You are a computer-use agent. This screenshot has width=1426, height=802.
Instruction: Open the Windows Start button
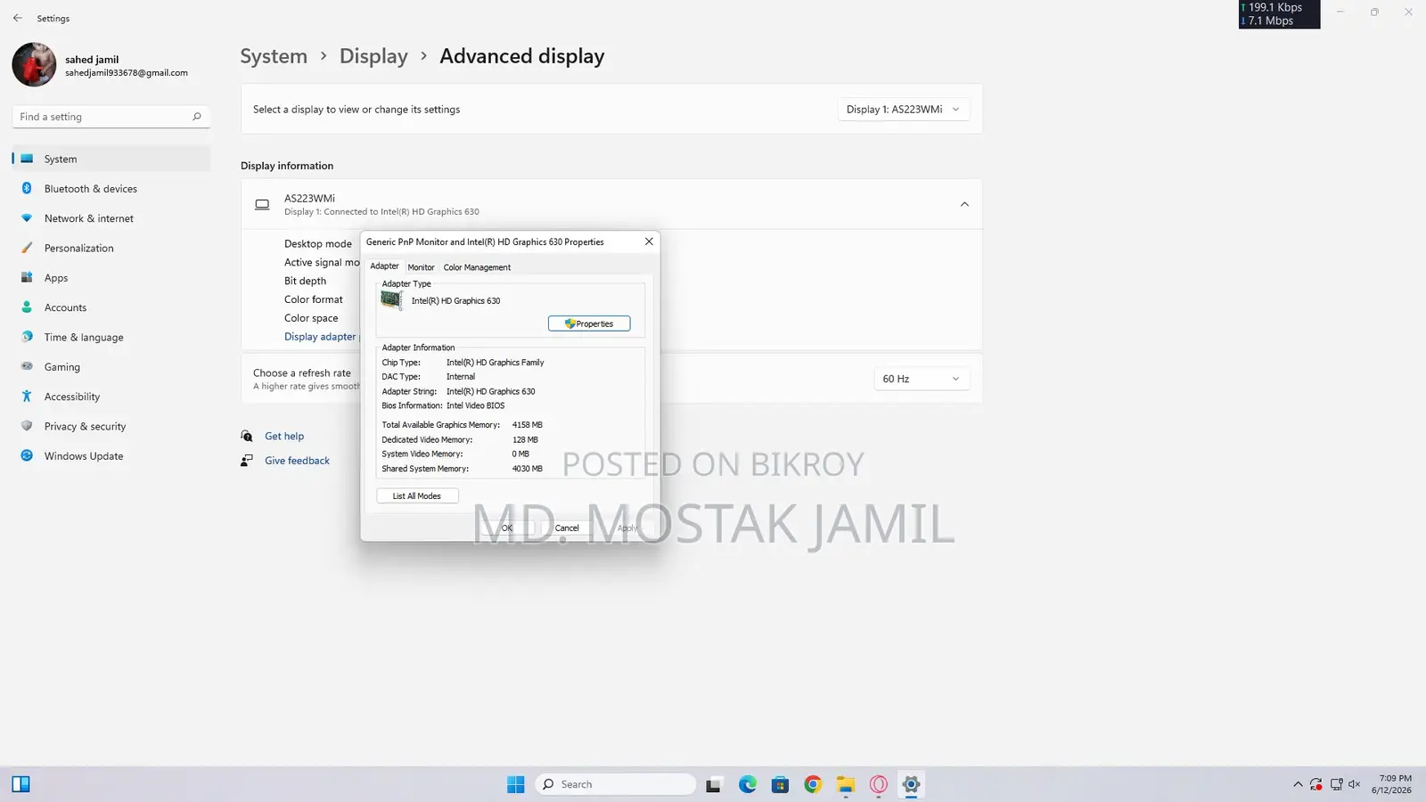click(x=516, y=784)
